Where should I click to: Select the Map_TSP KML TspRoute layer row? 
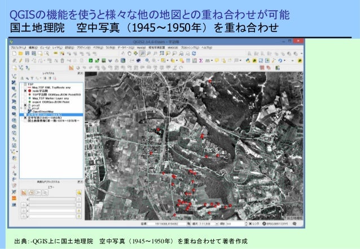pos(52,87)
